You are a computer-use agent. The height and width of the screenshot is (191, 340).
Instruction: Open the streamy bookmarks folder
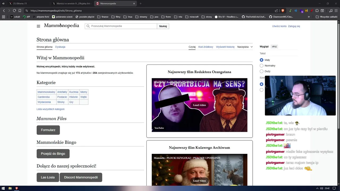[141, 17]
